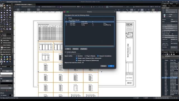Open the Style dropdown in Object Info
Viewport: 179px width, 101px height.
174,21
